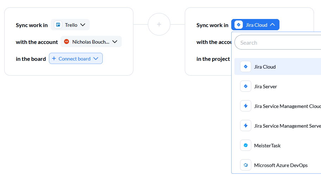Viewport: 321px width, 186px height.
Task: Expand the account dropdown chevron arrow
Action: tap(115, 42)
